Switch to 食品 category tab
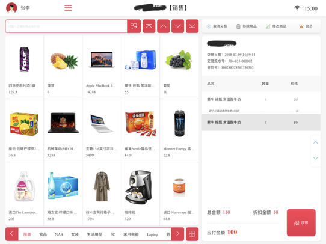326x244 pixels. [43, 234]
